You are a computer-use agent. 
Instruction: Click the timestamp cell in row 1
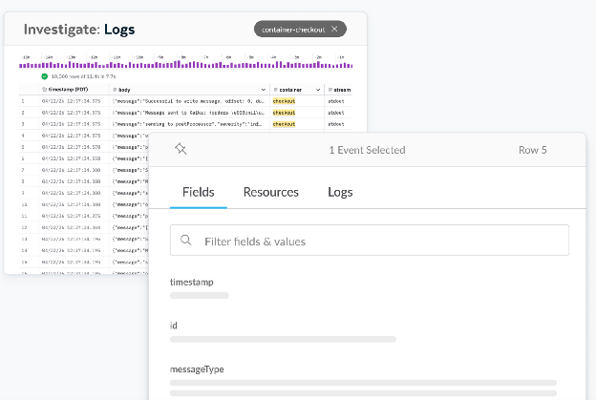pyautogui.click(x=71, y=101)
